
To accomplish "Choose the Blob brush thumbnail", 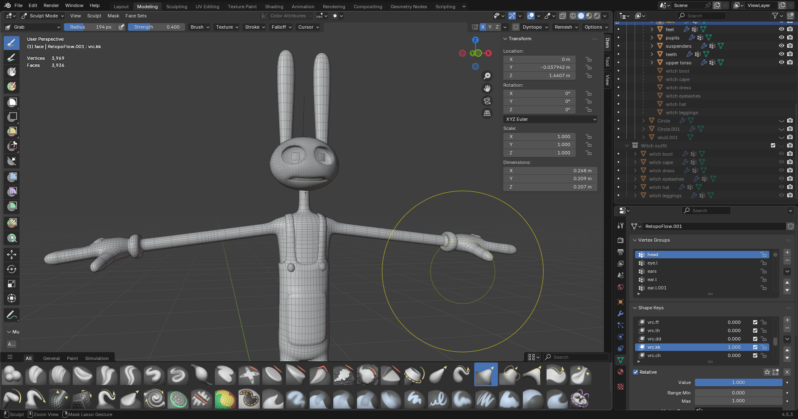I will click(12, 375).
